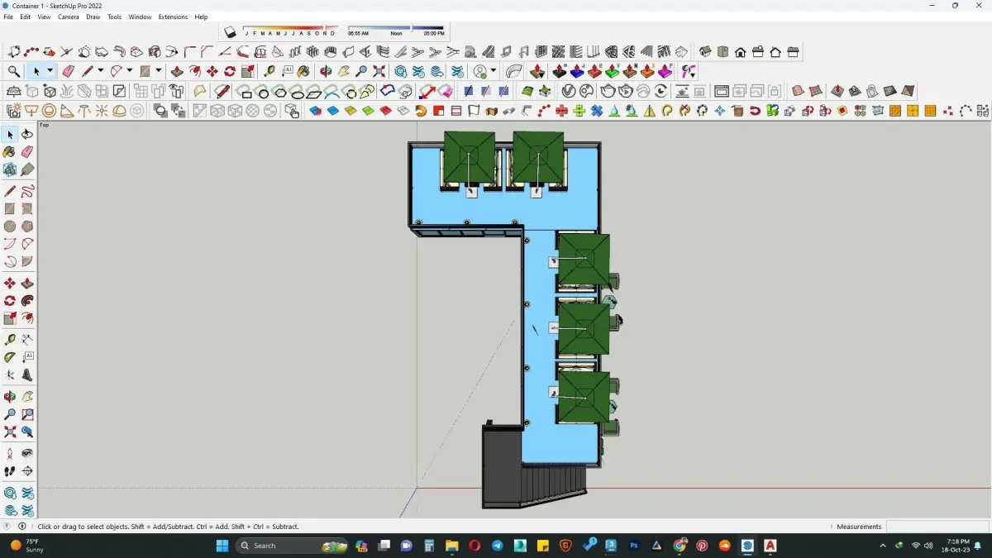The width and height of the screenshot is (992, 558).
Task: Open Search SketchUp magnifier in top toolbar
Action: click(14, 72)
